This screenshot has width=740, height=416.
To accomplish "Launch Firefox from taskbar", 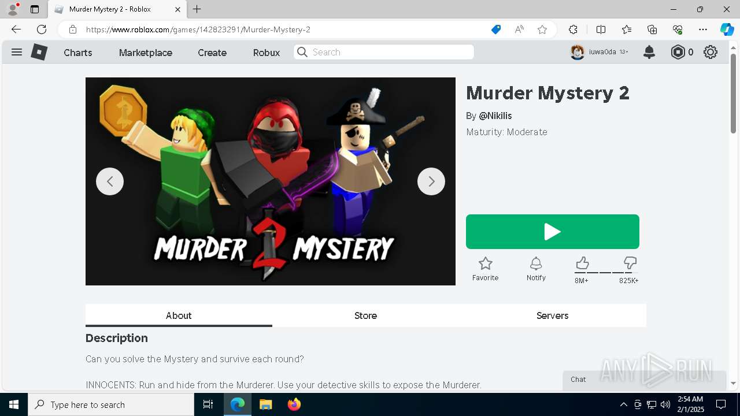I will coord(294,404).
